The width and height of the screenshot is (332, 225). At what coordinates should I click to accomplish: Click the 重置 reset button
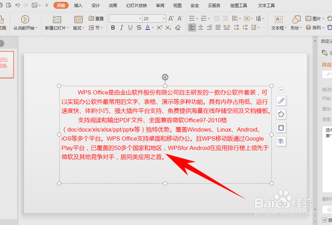click(x=96, y=19)
